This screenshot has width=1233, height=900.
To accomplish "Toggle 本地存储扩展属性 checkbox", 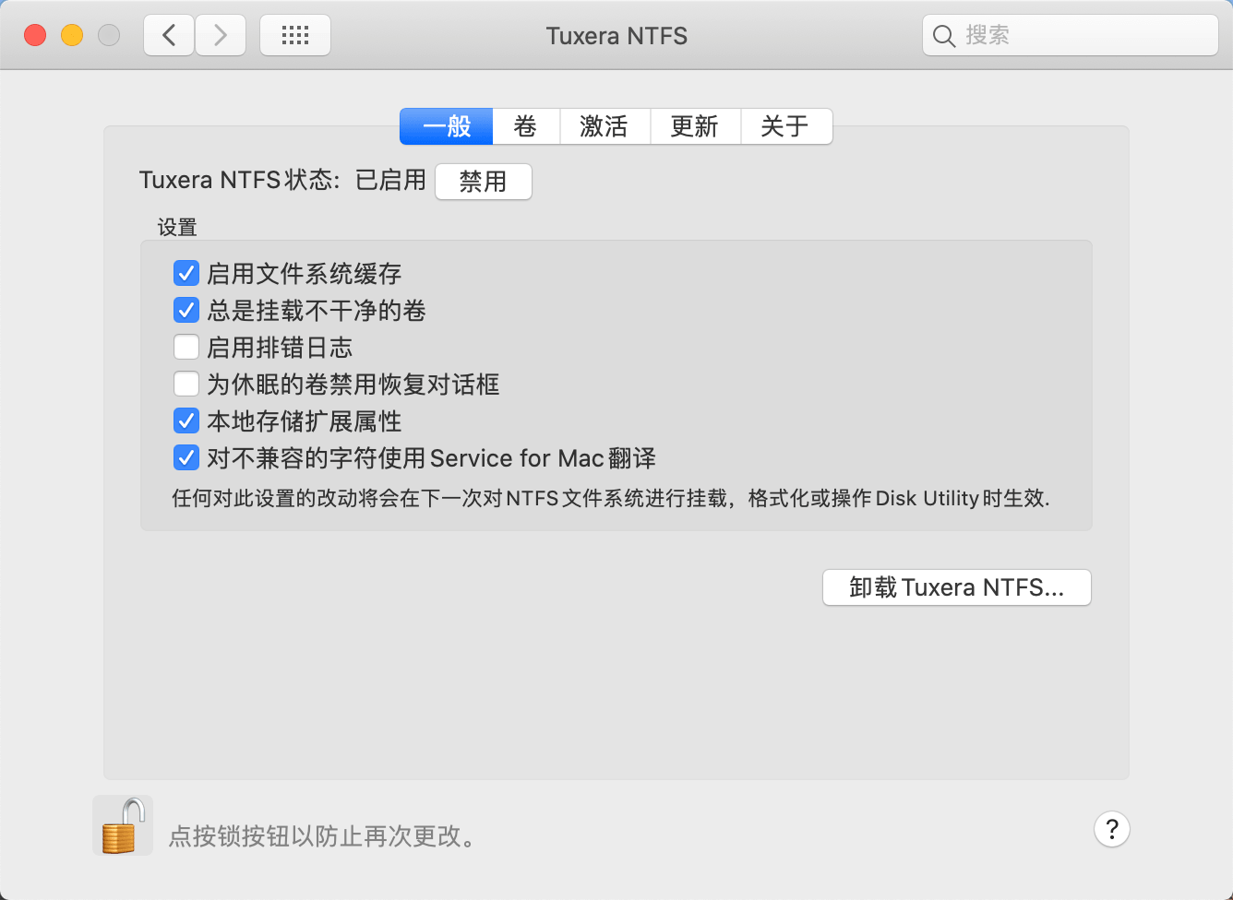I will [x=186, y=421].
